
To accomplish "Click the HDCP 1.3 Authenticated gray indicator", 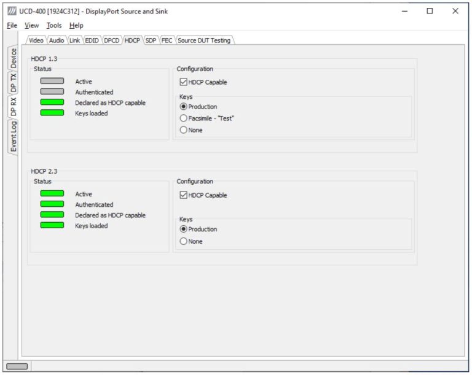I will pyautogui.click(x=52, y=92).
